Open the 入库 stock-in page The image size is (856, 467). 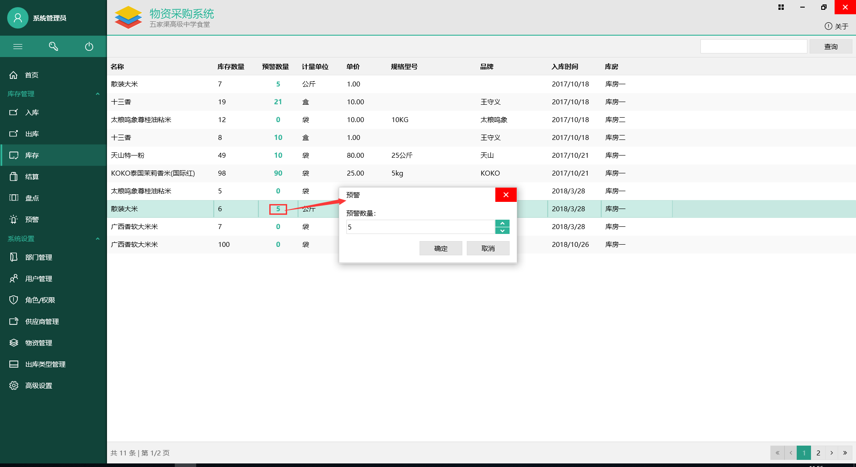tap(32, 112)
